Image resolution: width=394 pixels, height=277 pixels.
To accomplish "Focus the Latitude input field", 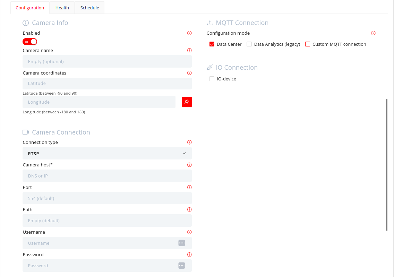I will (x=107, y=83).
